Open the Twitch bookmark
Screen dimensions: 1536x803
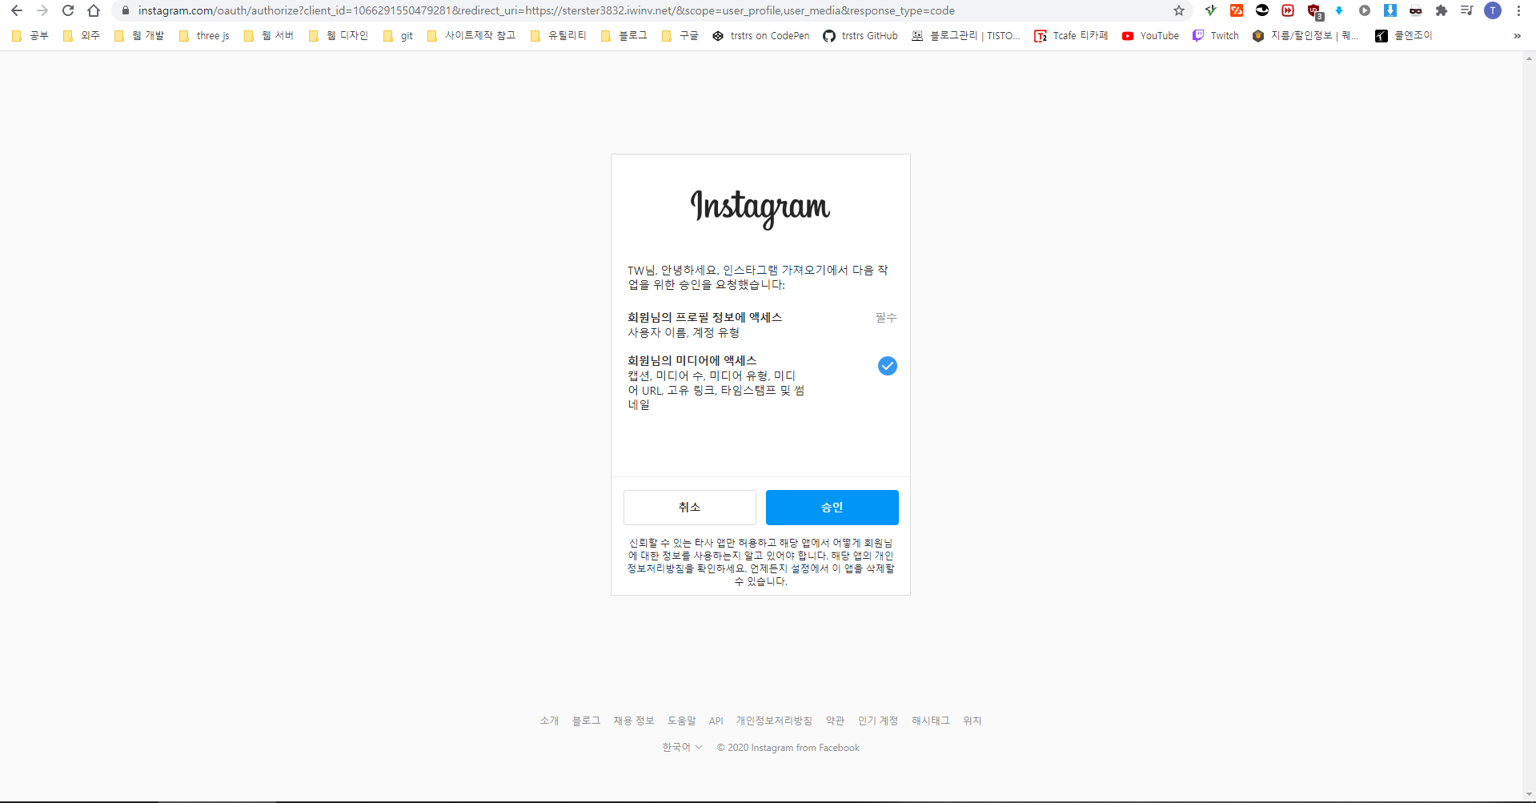1216,35
